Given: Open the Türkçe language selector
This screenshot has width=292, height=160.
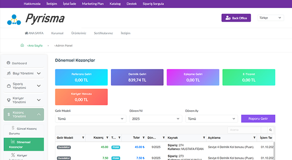Looking at the screenshot, I should tap(270, 18).
